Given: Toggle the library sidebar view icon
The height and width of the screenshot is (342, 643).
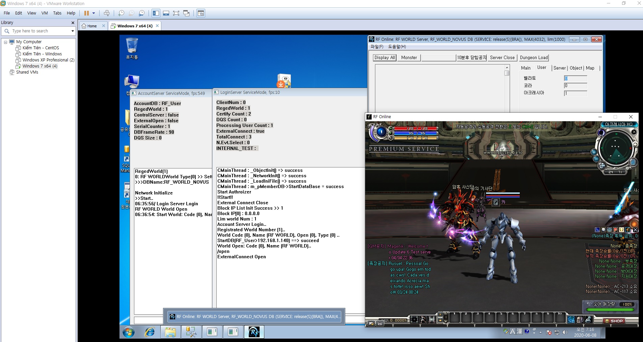Looking at the screenshot, I should click(156, 13).
